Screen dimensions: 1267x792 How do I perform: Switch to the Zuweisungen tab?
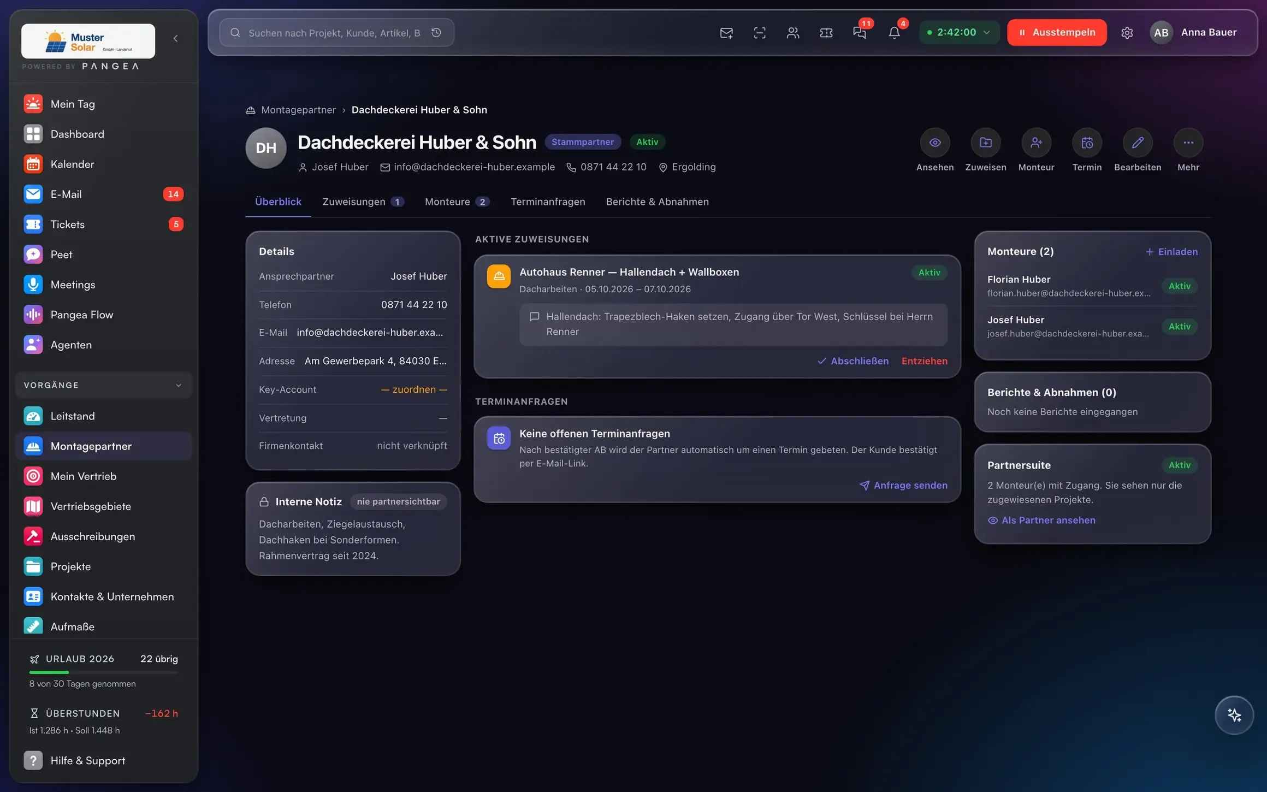(363, 202)
